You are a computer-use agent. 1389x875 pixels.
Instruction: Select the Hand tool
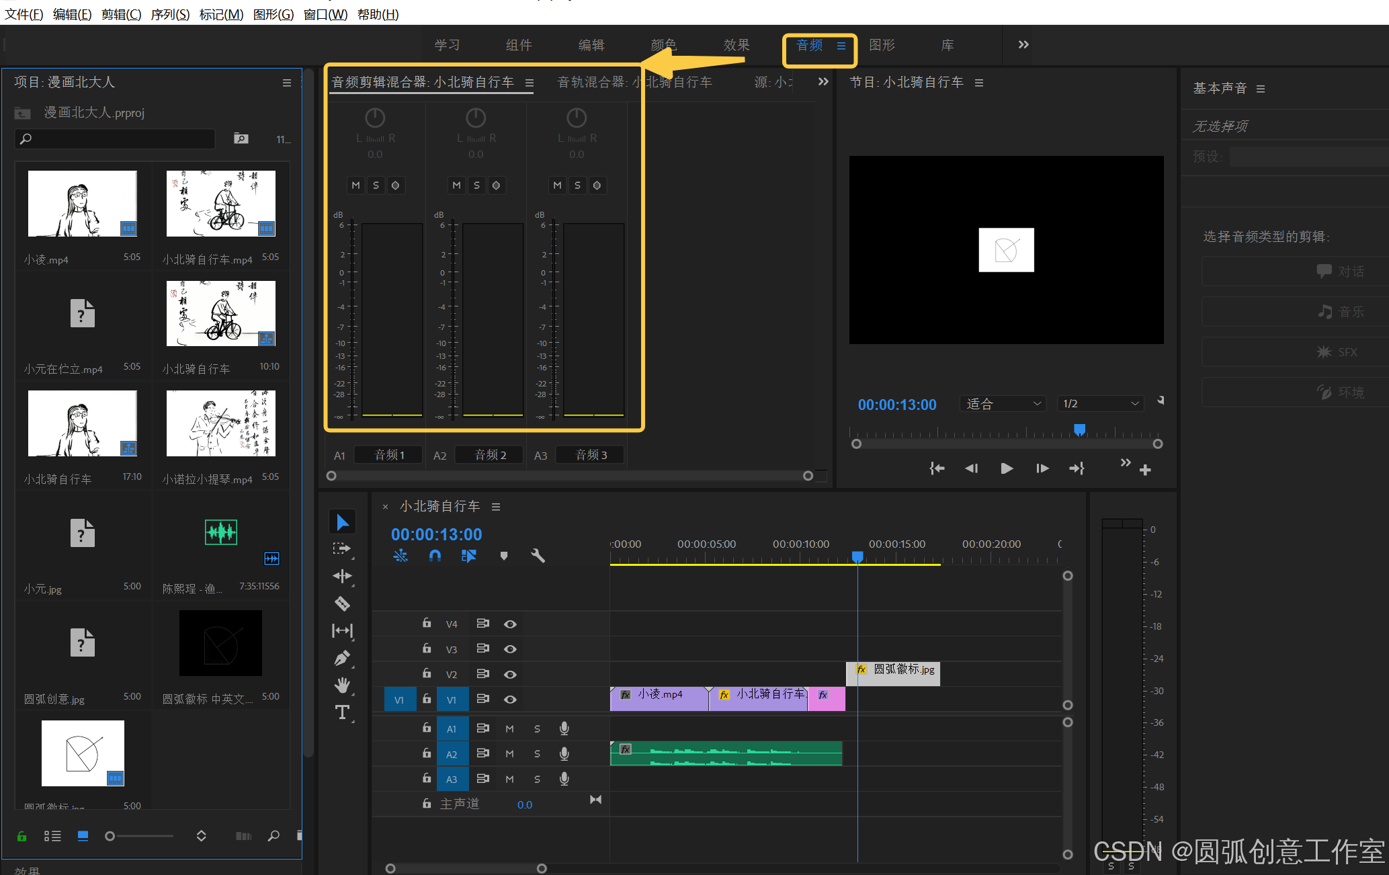point(342,685)
